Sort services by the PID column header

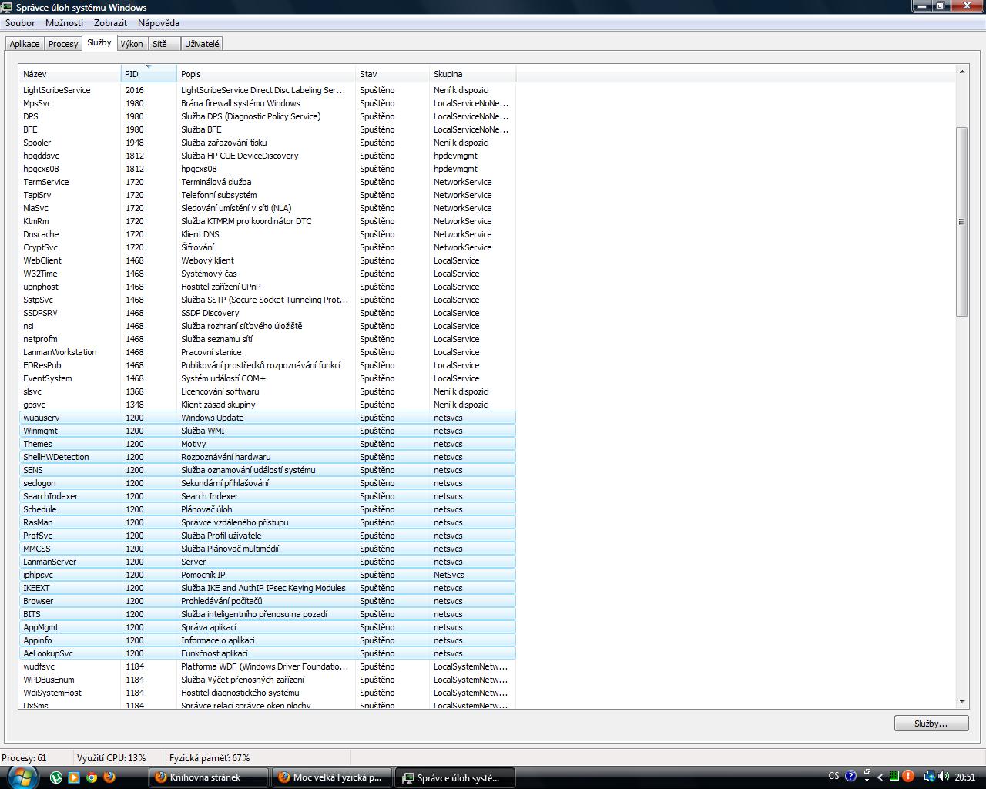(x=149, y=74)
